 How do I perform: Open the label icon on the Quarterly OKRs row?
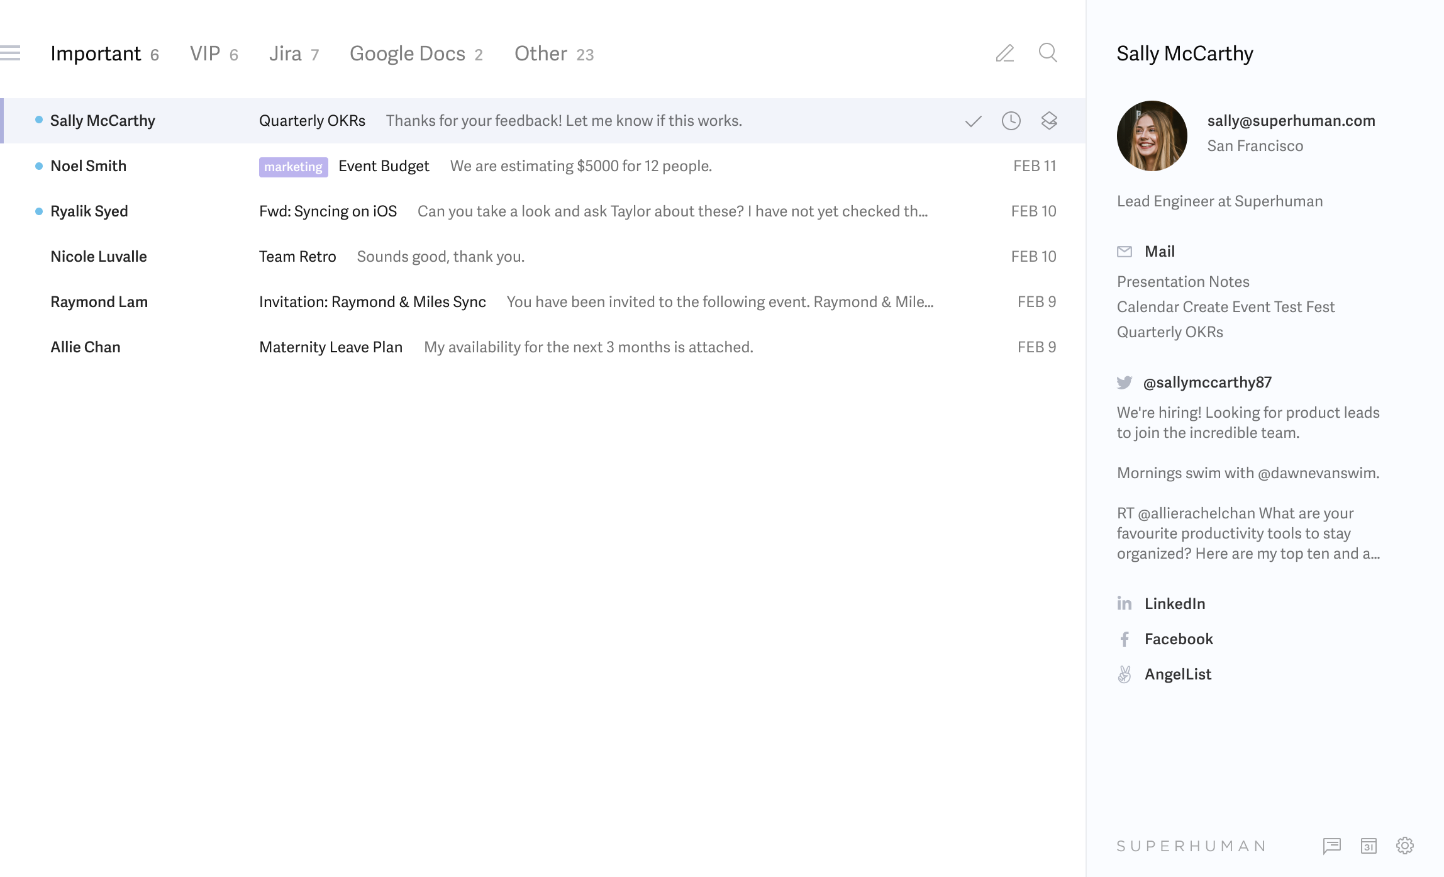point(1050,120)
